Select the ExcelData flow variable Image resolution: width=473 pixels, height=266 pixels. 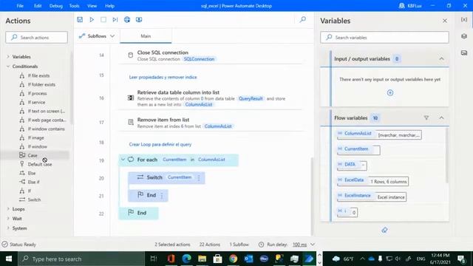pos(354,180)
